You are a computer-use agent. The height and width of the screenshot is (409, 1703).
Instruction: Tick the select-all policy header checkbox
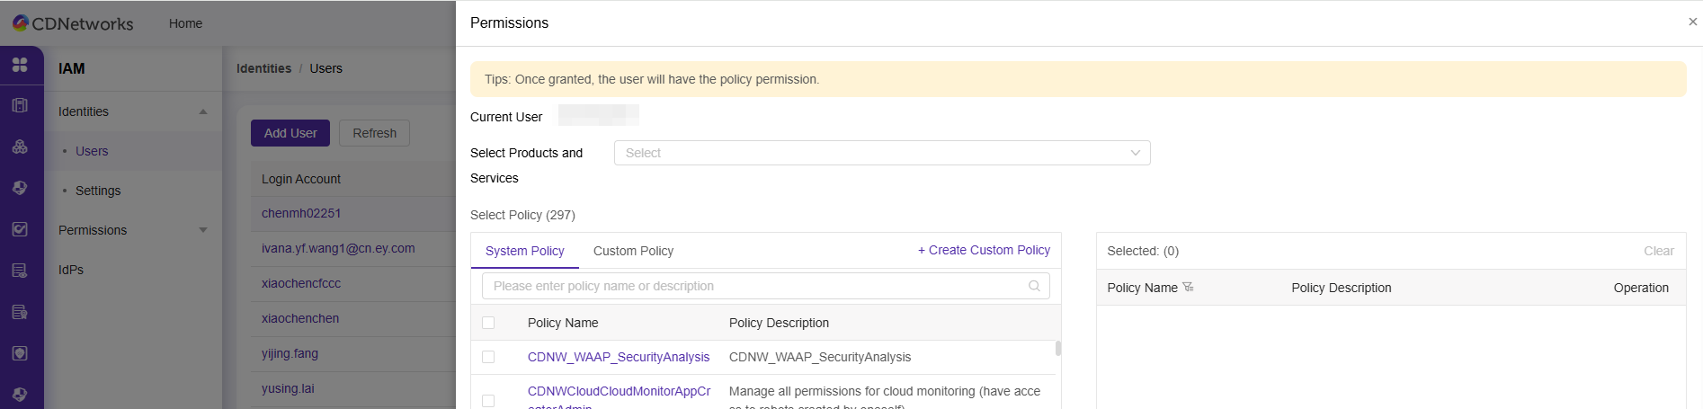[x=488, y=323]
